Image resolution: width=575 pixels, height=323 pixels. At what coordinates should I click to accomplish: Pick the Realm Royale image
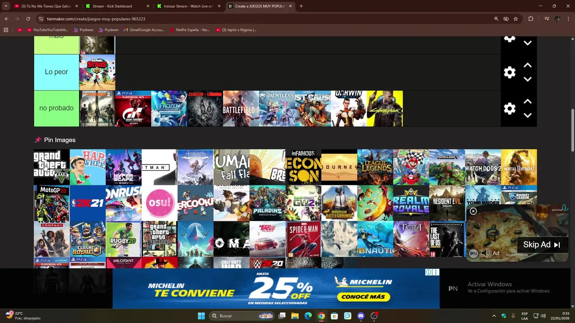point(411,203)
